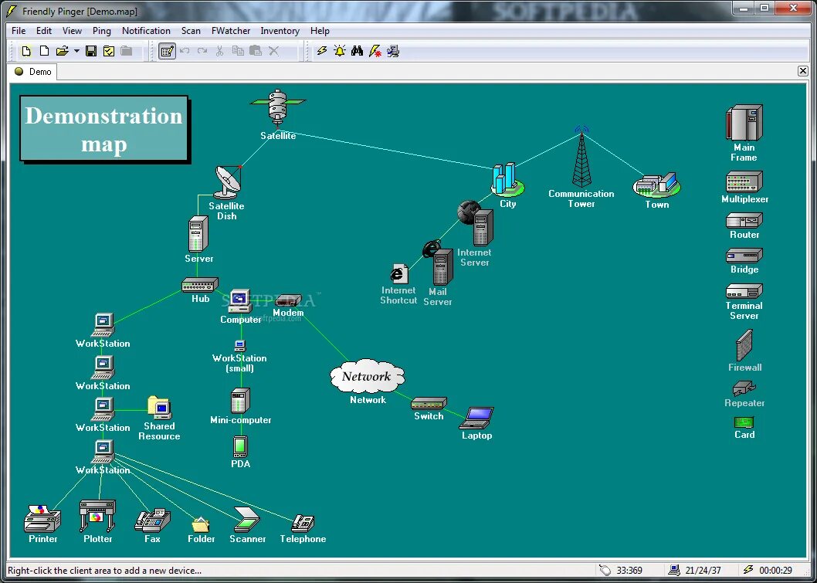The height and width of the screenshot is (583, 817).
Task: Select the Firewall device icon
Action: pos(744,345)
